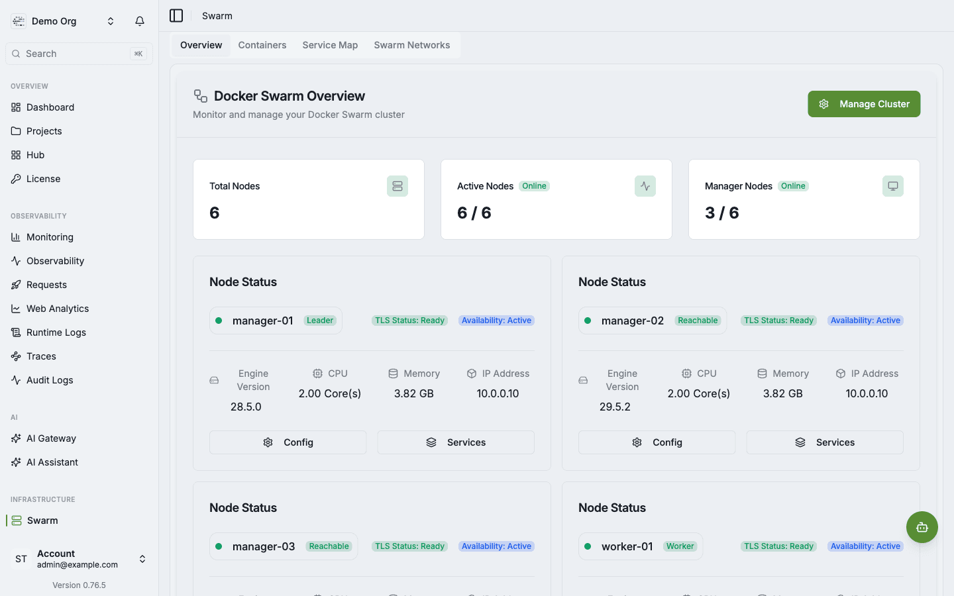
Task: Select the worker-01 node chip
Action: 641,546
